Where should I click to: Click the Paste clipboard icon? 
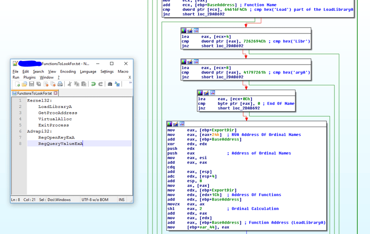coord(84,84)
